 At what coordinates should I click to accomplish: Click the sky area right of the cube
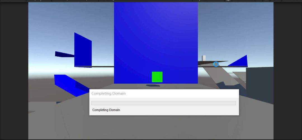(235, 28)
